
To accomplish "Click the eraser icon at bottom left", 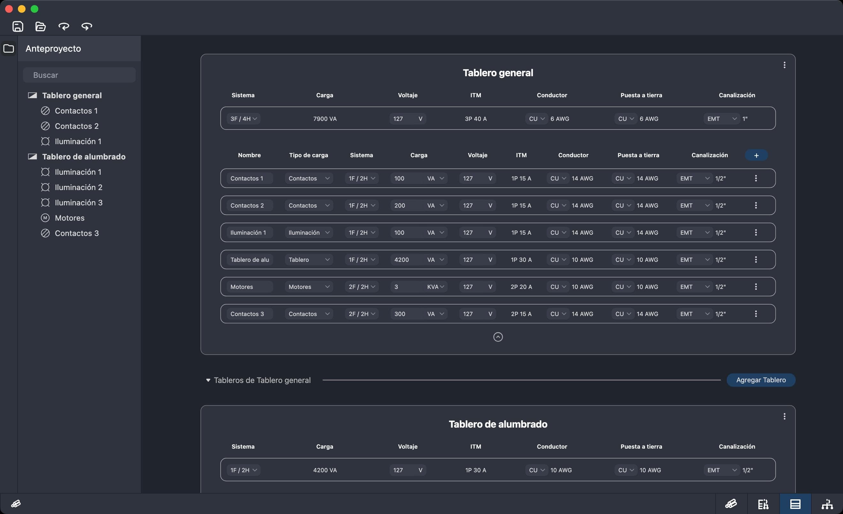I will pyautogui.click(x=16, y=503).
